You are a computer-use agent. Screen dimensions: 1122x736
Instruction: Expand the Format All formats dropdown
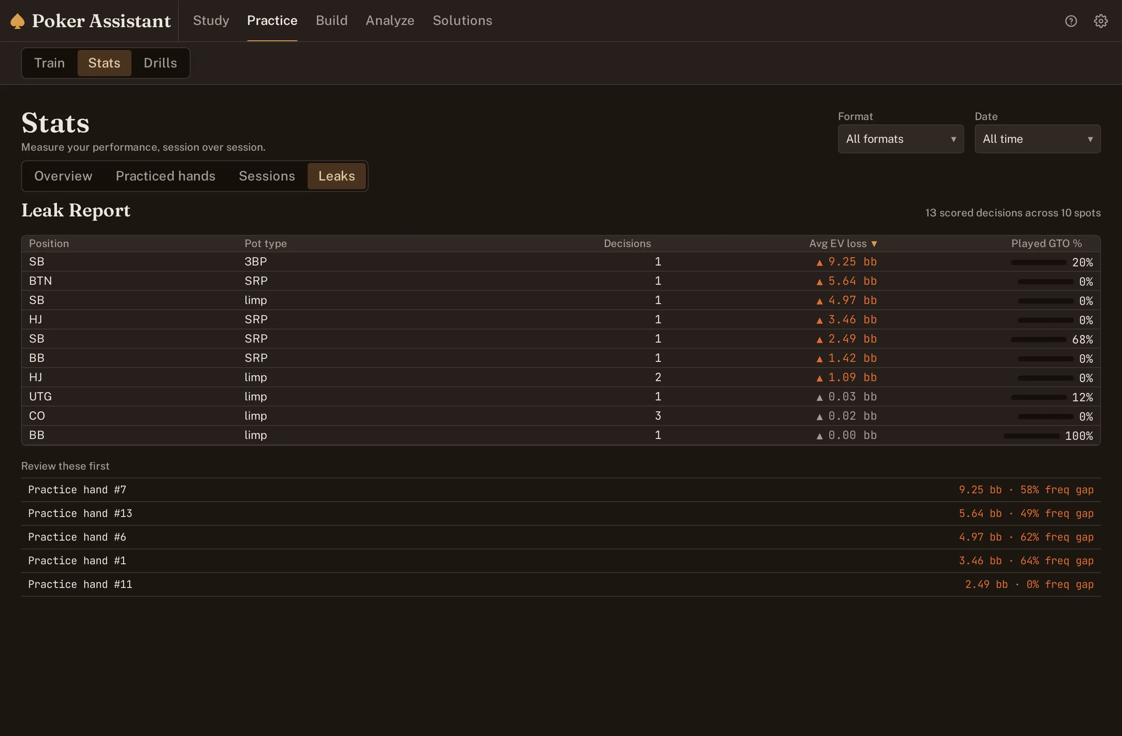point(900,139)
